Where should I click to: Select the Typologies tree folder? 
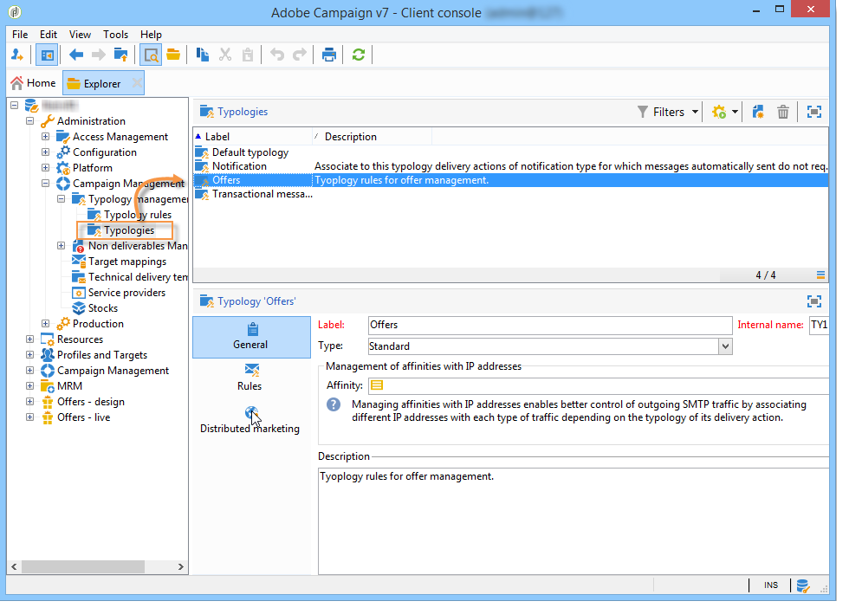click(x=129, y=230)
